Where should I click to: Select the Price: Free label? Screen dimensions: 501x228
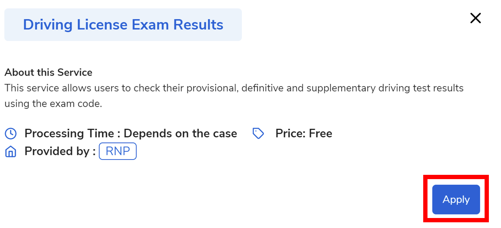304,133
